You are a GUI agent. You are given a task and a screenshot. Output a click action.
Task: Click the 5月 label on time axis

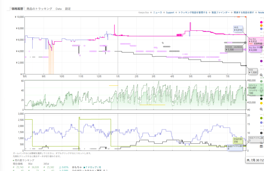coord(191,76)
